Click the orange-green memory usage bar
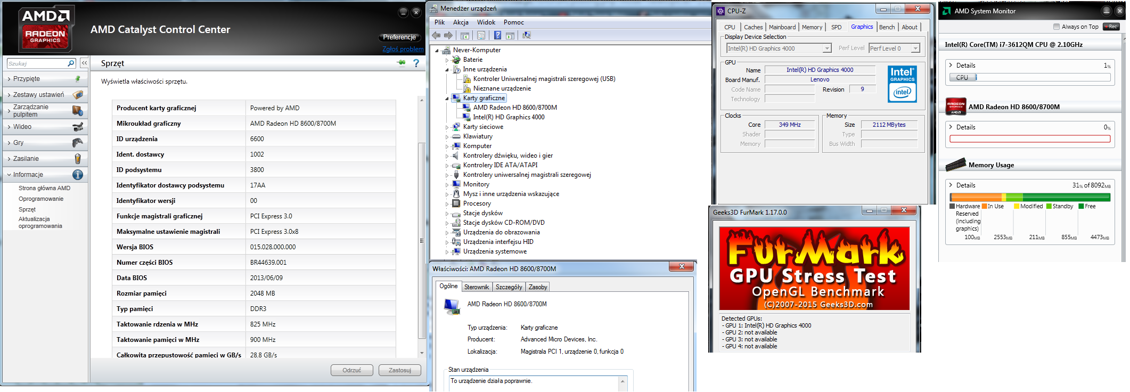The height and width of the screenshot is (392, 1130). tap(1030, 197)
